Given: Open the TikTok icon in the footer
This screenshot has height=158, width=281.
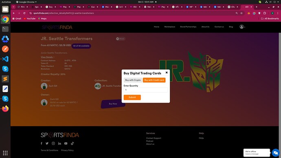Looking at the screenshot, I should [72, 143].
